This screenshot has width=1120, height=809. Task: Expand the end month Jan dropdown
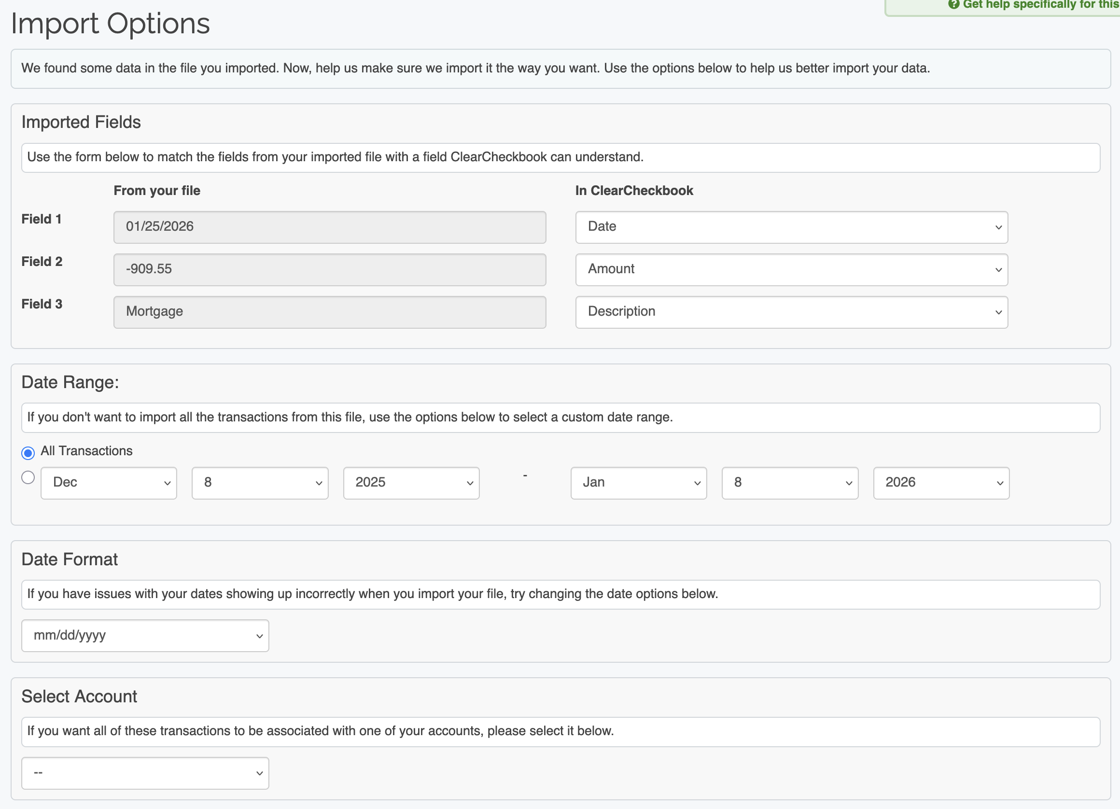pos(638,483)
